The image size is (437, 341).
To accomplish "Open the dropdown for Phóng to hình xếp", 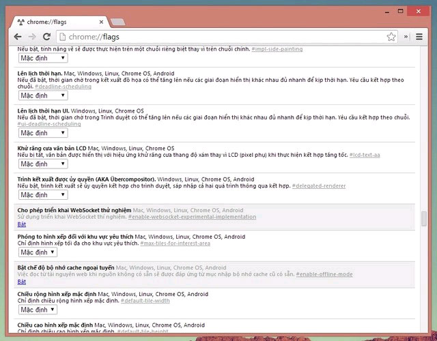I will [x=38, y=252].
